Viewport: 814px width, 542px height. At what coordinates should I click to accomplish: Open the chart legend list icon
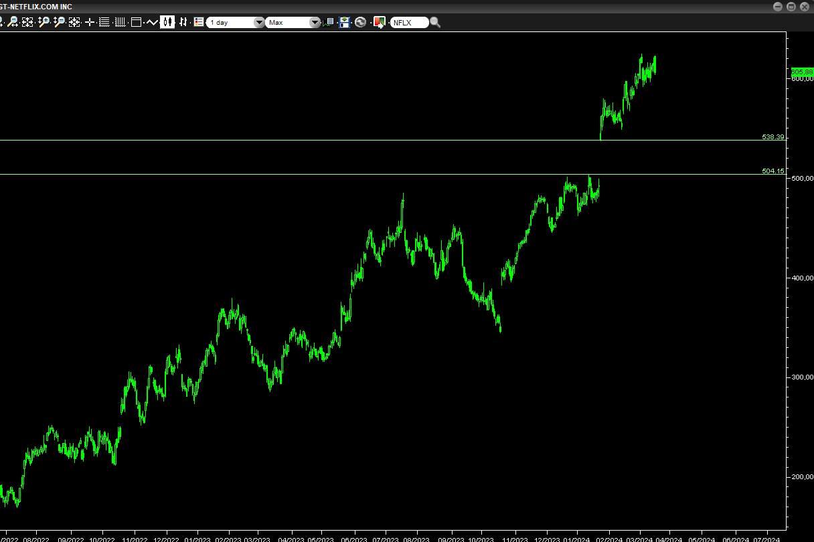pos(199,22)
